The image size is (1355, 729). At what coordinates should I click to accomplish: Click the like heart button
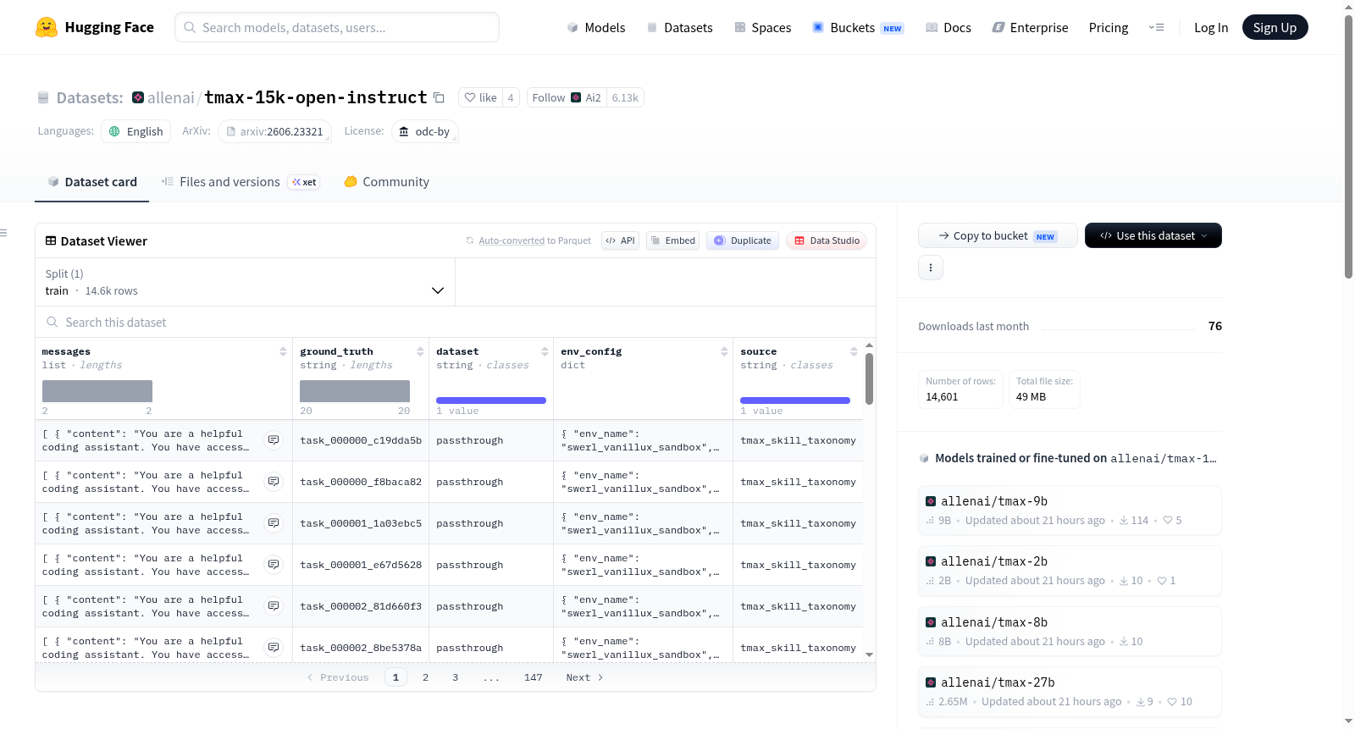480,97
